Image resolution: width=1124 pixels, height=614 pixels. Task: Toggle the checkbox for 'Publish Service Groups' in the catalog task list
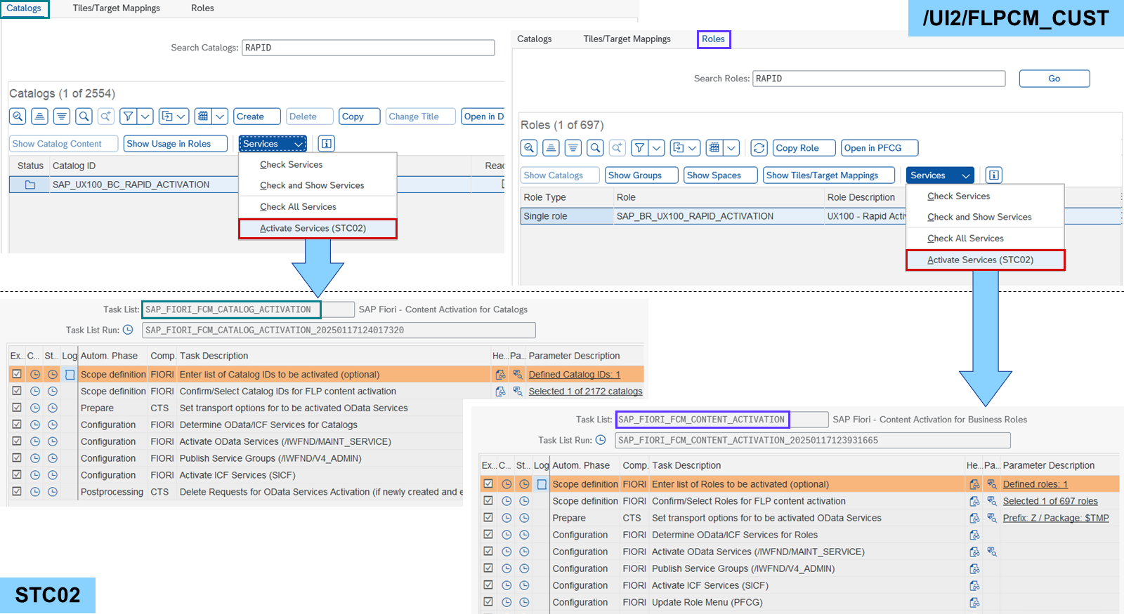17,458
